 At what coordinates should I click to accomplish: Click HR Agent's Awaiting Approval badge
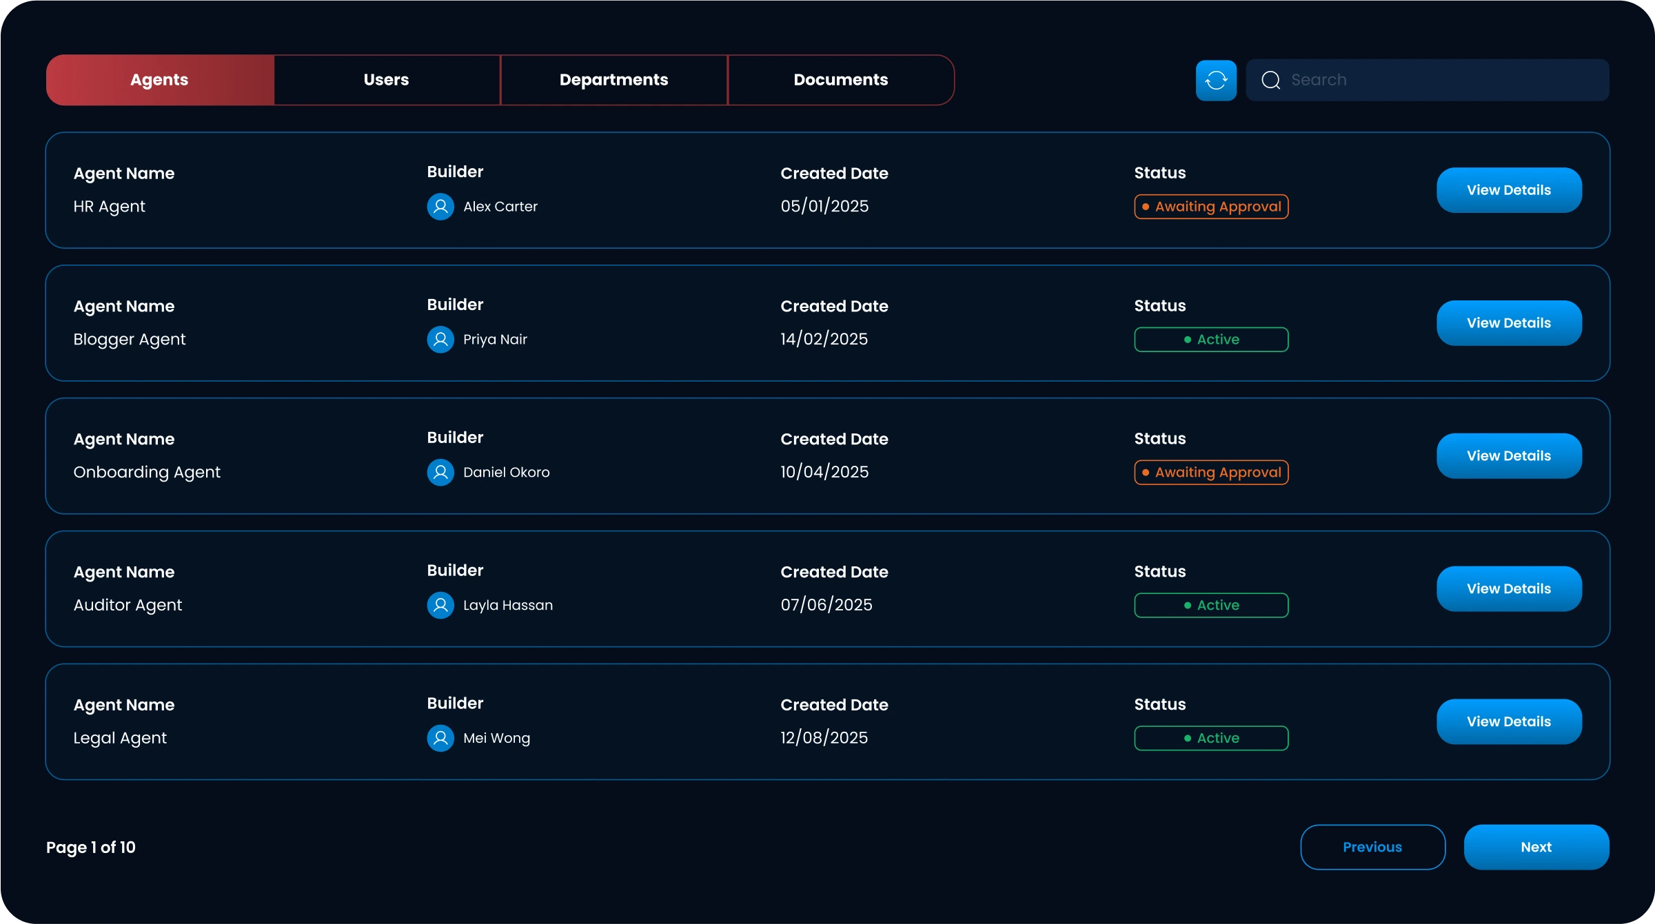tap(1211, 207)
